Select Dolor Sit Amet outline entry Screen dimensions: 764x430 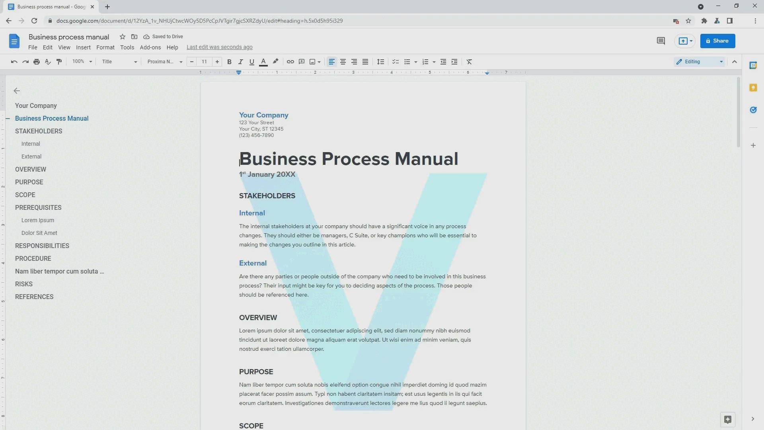click(39, 233)
